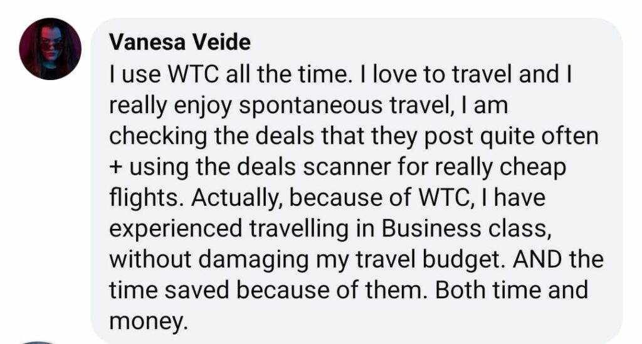Click the partially visible avatar below the comment
This screenshot has width=642, height=344.
pyautogui.click(x=39, y=341)
